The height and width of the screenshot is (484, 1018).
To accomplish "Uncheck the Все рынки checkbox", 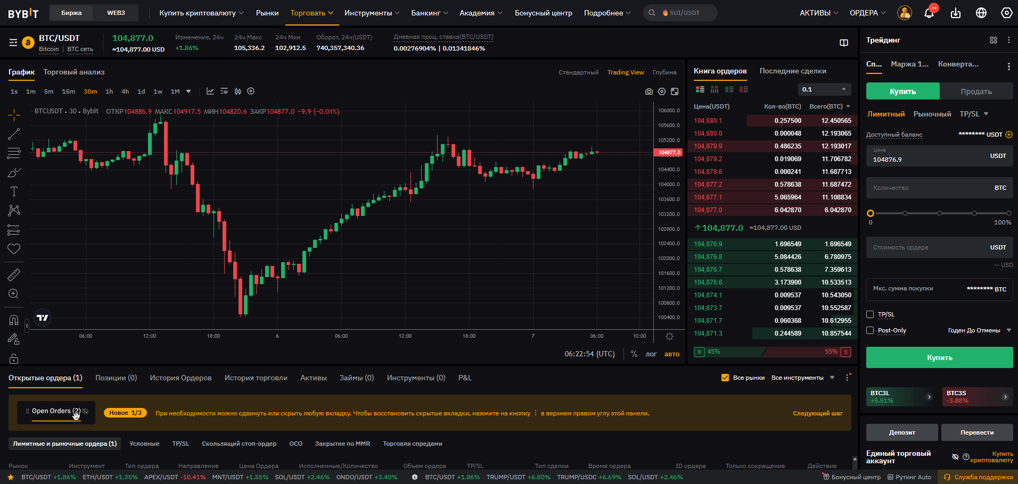I will coord(725,378).
